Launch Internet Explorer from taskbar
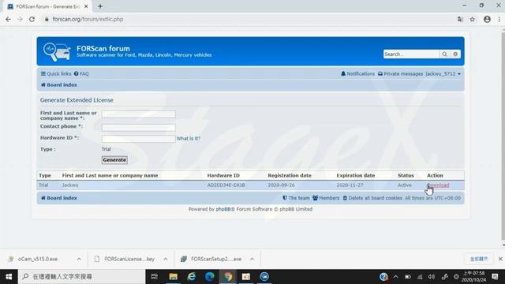Image resolution: width=505 pixels, height=284 pixels. (x=191, y=277)
